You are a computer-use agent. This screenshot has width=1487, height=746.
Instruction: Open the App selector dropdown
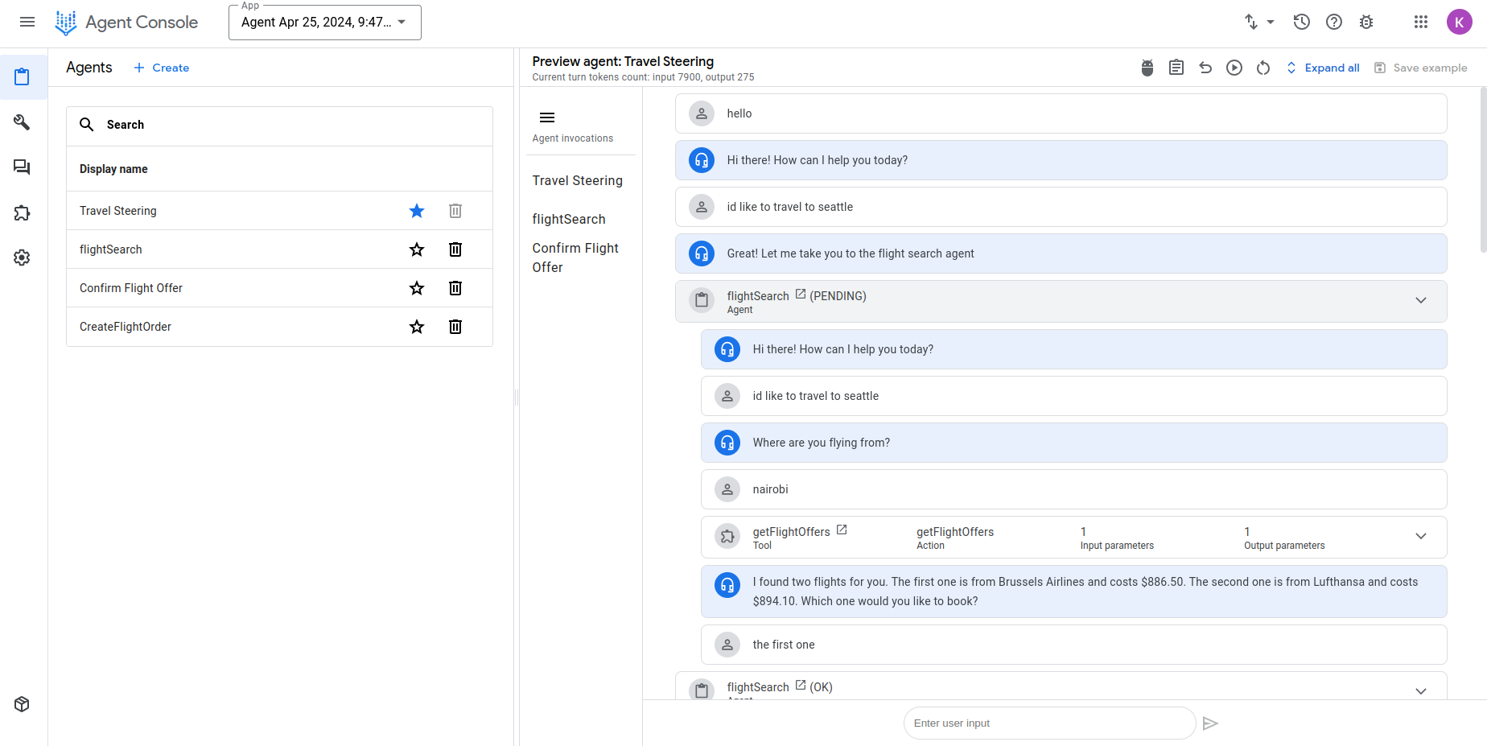[324, 23]
